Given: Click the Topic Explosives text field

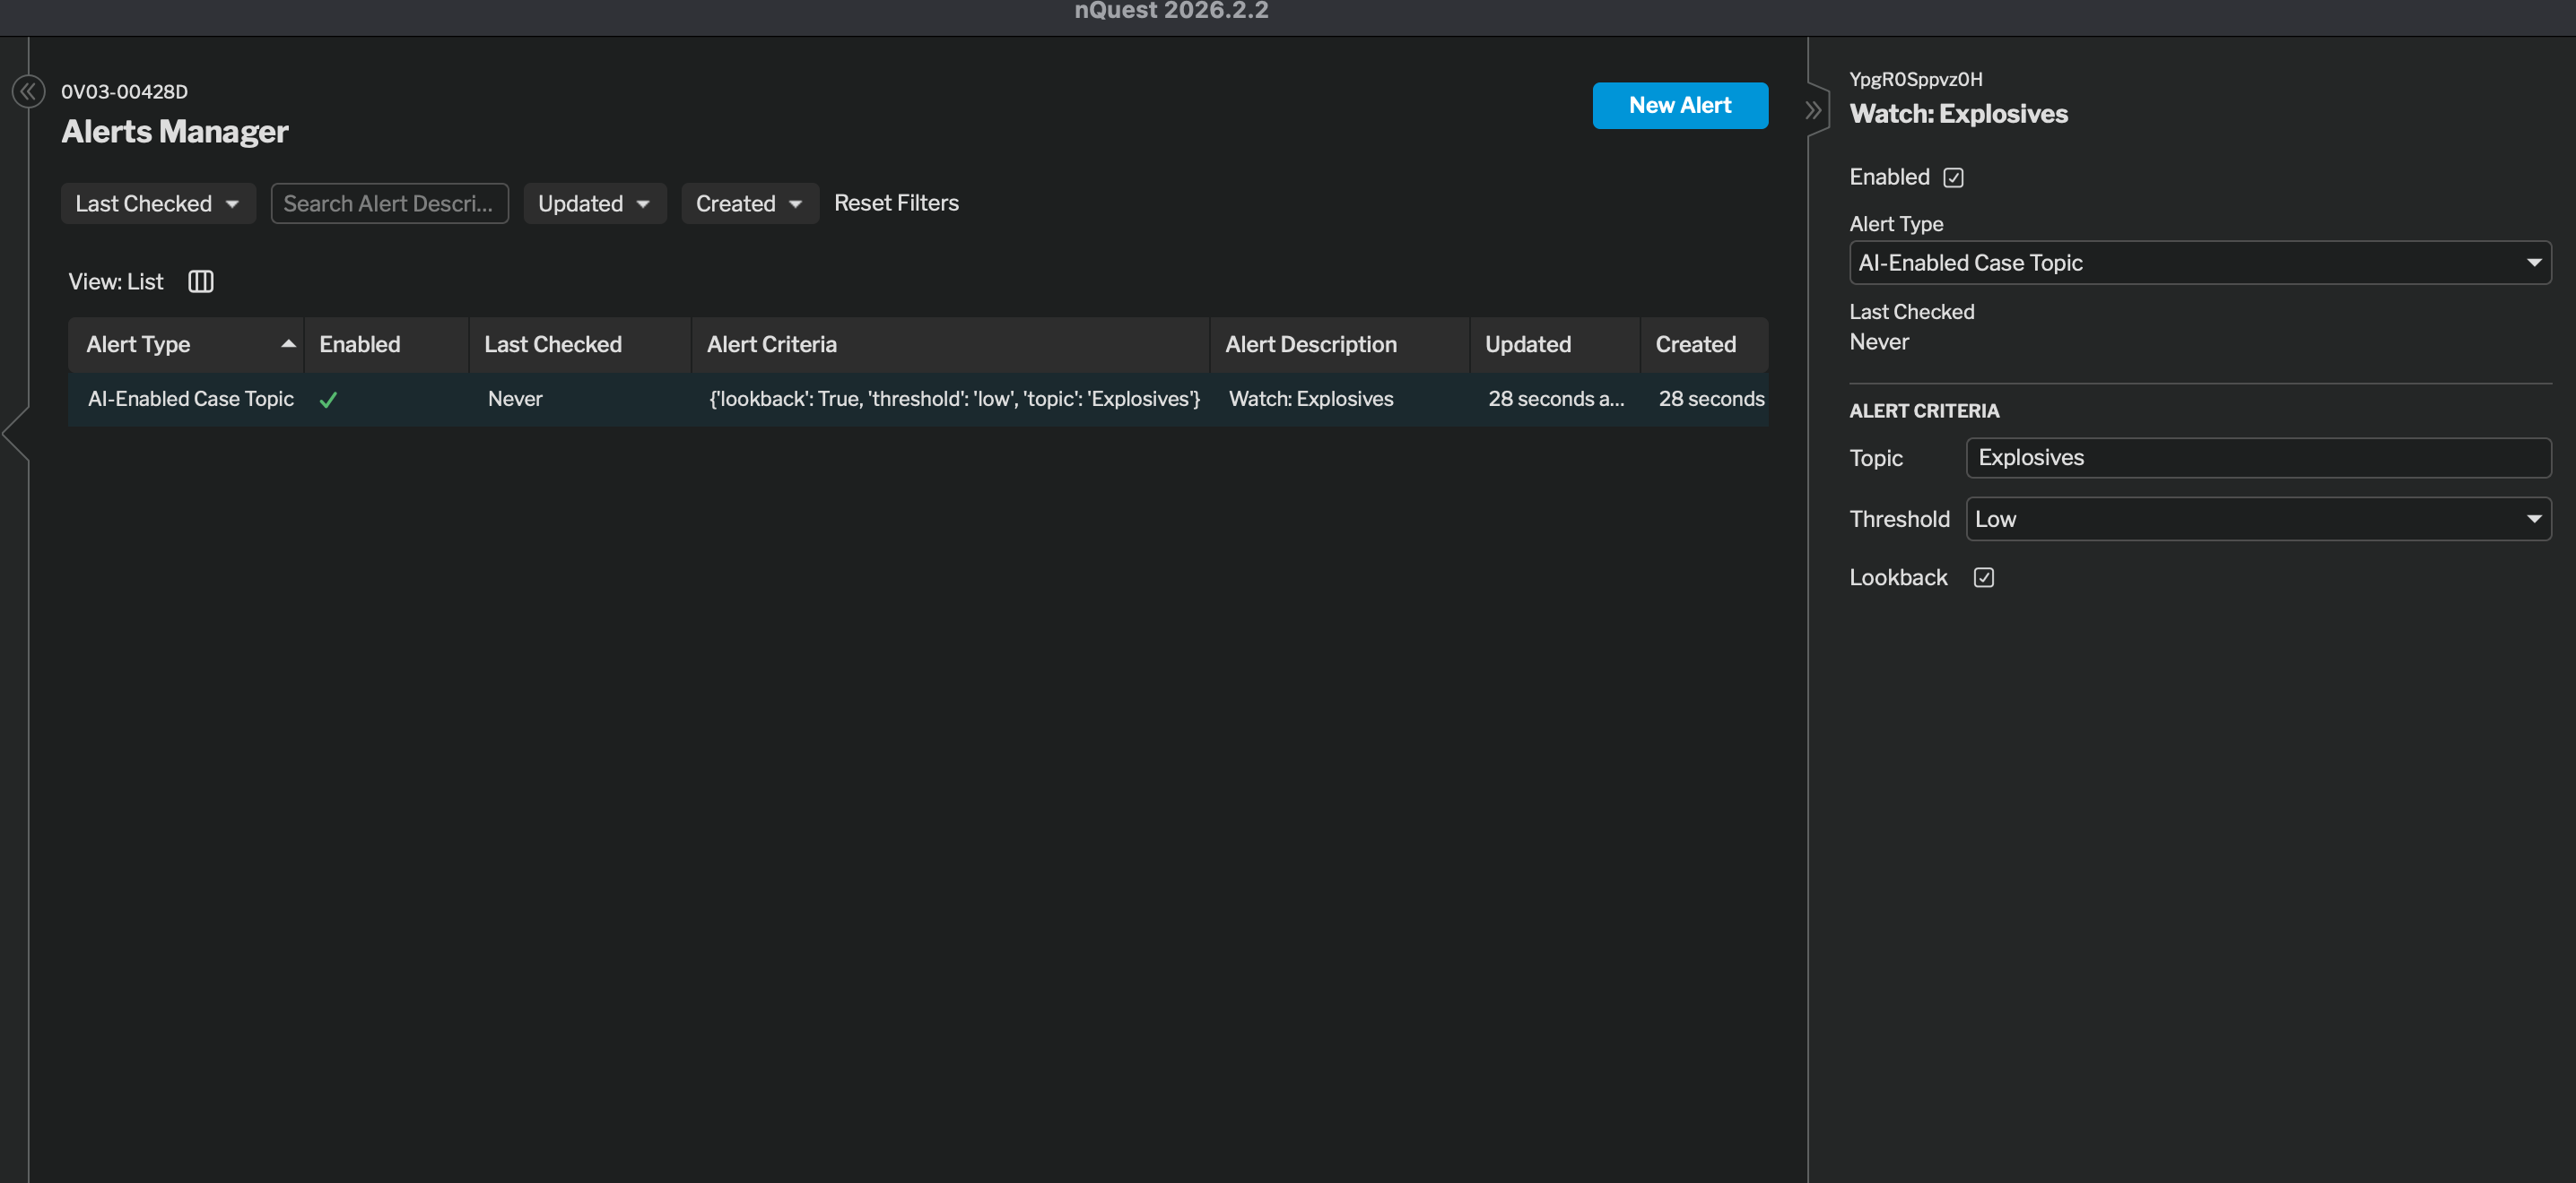Looking at the screenshot, I should coord(2258,458).
